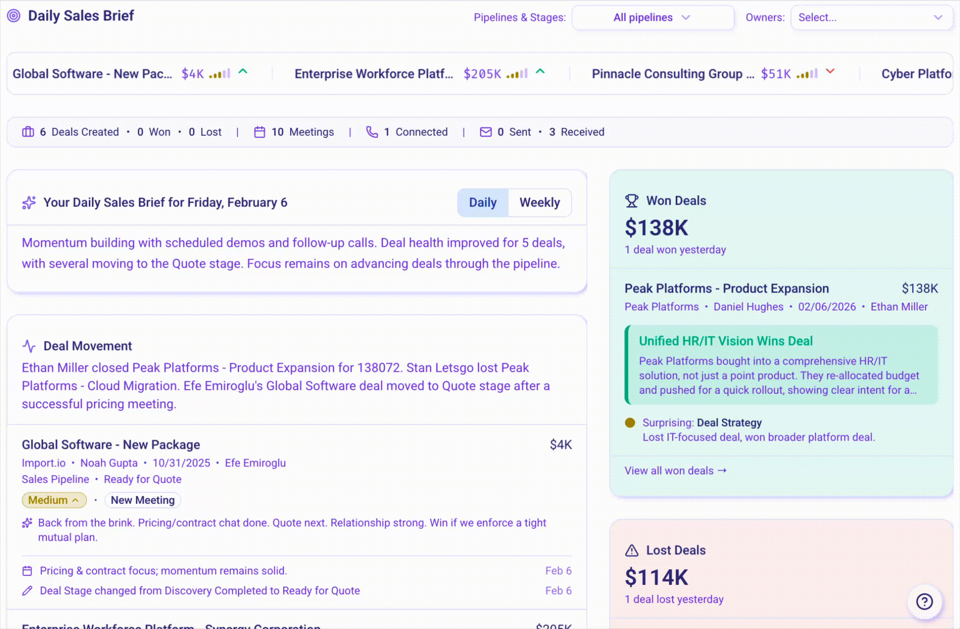Image resolution: width=960 pixels, height=629 pixels.
Task: Click the sparkle icon beside the daily brief title
Action: click(x=28, y=203)
